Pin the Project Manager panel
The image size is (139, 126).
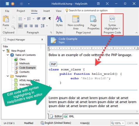click(x=42, y=39)
